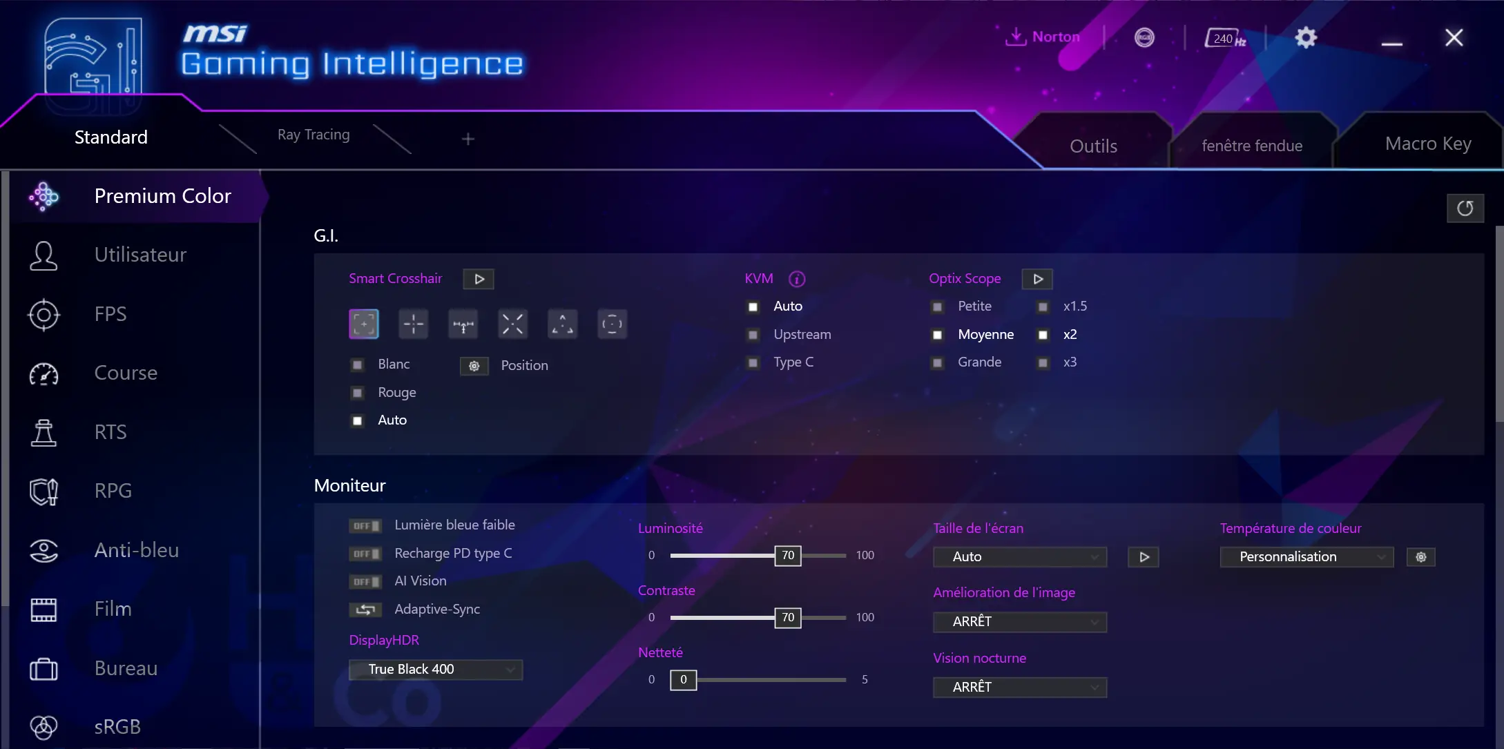Drag the Luminosité slider to adjust brightness
1504x749 pixels.
(x=787, y=554)
